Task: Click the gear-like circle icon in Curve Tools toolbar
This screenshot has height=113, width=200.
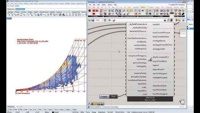Action: [x=76, y=15]
